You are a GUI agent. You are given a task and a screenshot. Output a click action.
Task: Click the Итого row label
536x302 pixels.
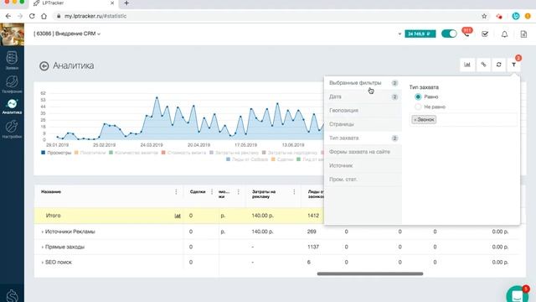(x=53, y=216)
